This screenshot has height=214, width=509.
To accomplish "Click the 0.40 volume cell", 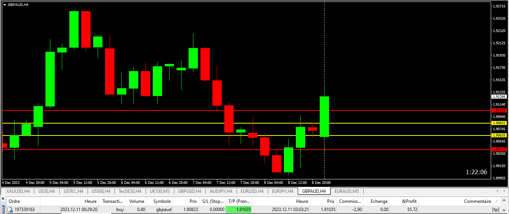I will point(141,210).
